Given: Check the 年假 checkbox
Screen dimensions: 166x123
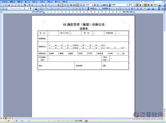Looking at the screenshot, I should tap(108, 53).
